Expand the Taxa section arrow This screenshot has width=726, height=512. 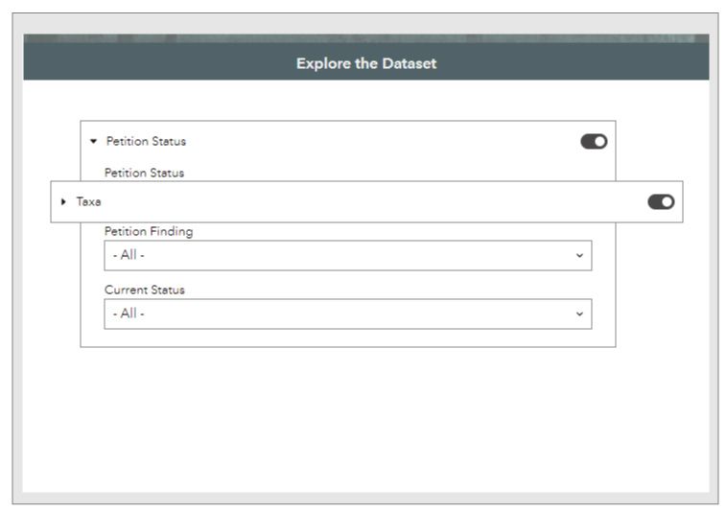63,201
